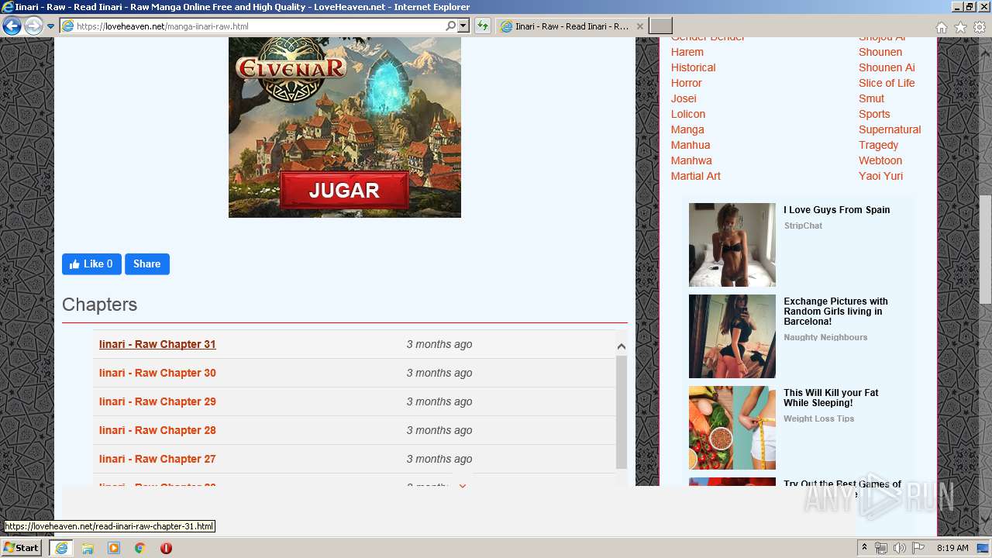Screen dimensions: 992x558
Task: Open Iinari - Raw Chapter 31 link
Action: tap(157, 344)
